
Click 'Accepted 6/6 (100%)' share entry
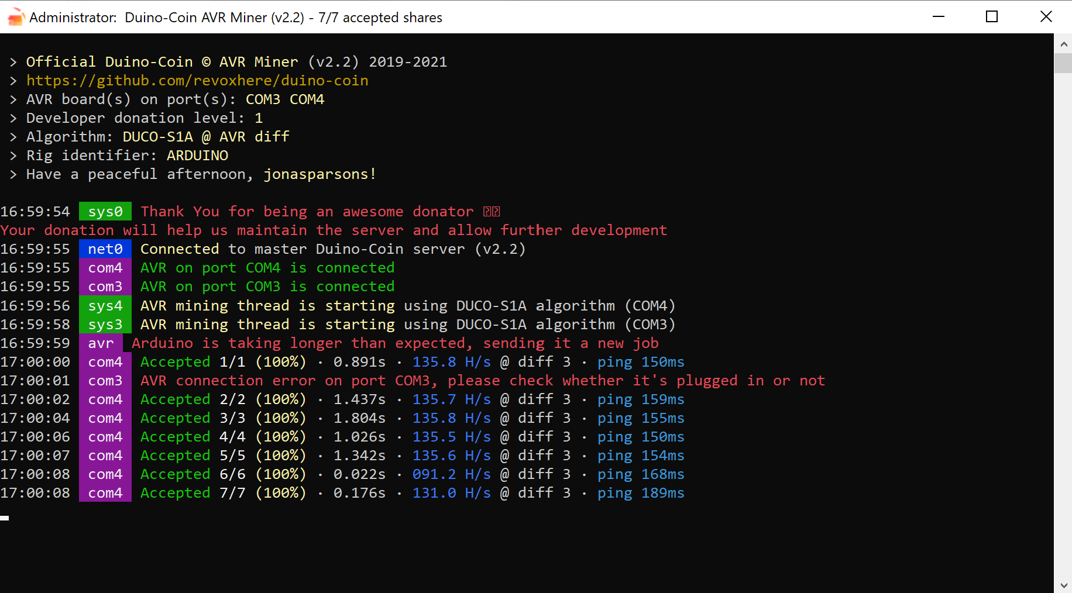click(x=224, y=474)
